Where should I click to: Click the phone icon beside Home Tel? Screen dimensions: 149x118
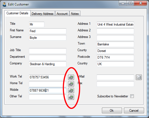click(71, 84)
